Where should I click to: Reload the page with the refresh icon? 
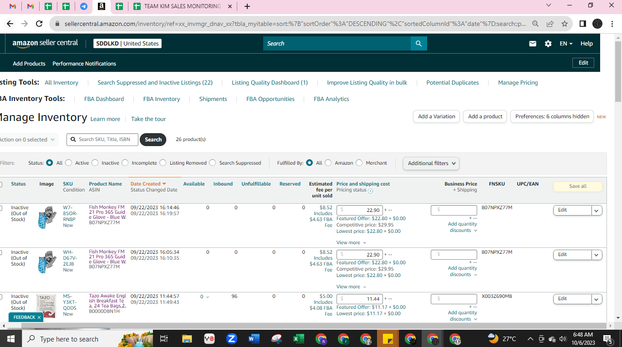(39, 24)
